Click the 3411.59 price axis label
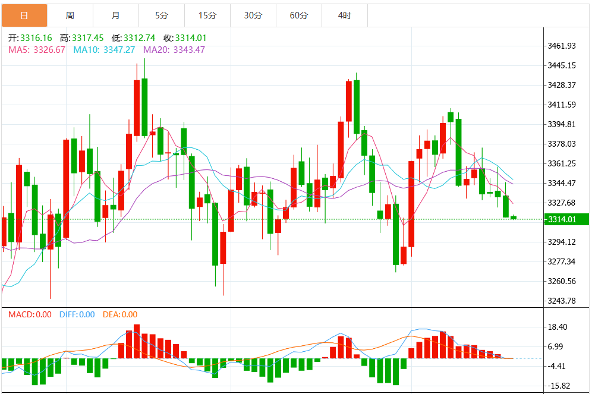The image size is (592, 394). [x=562, y=105]
